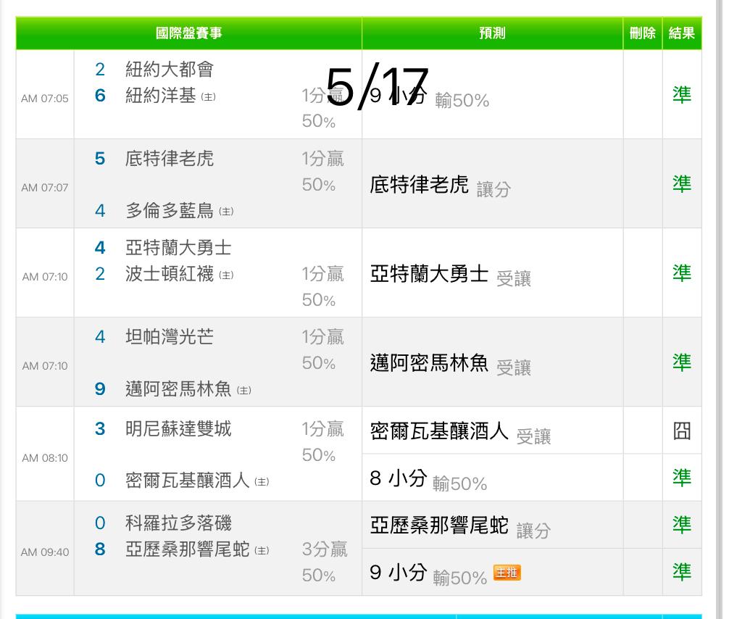
Task: Open 亞歷桑那響尾蛇 in the match column
Action: [x=187, y=549]
